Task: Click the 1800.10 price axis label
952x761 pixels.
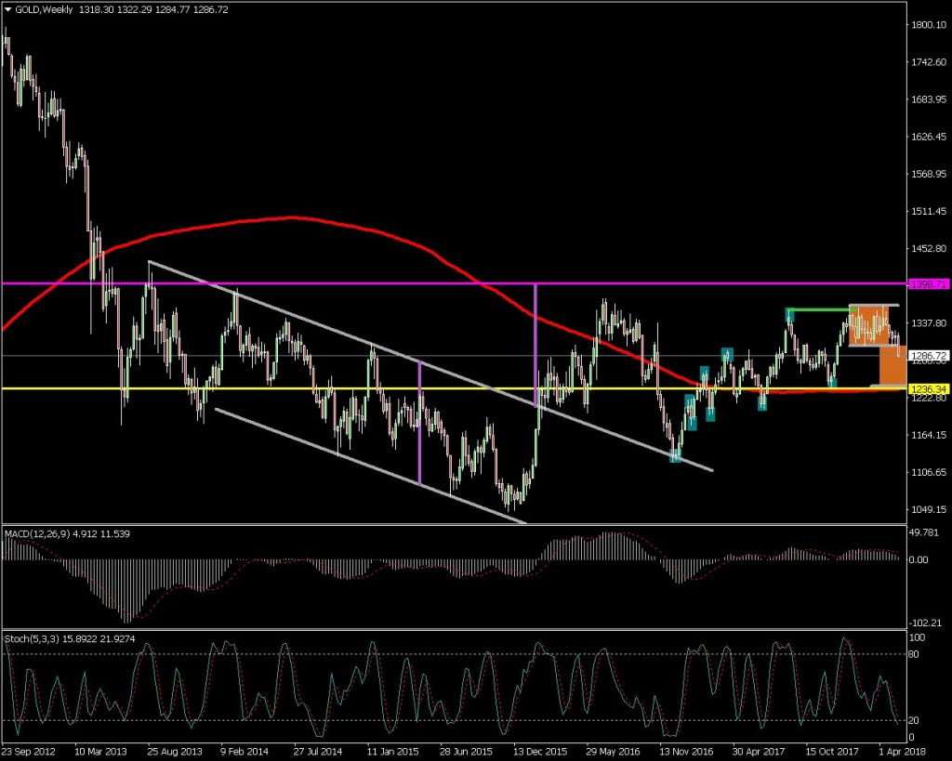Action: (926, 25)
